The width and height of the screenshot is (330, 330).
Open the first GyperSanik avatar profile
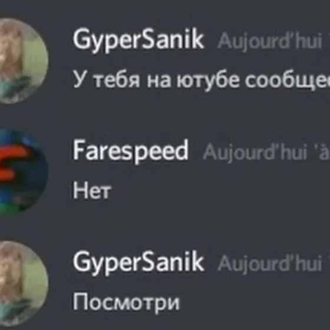click(24, 61)
